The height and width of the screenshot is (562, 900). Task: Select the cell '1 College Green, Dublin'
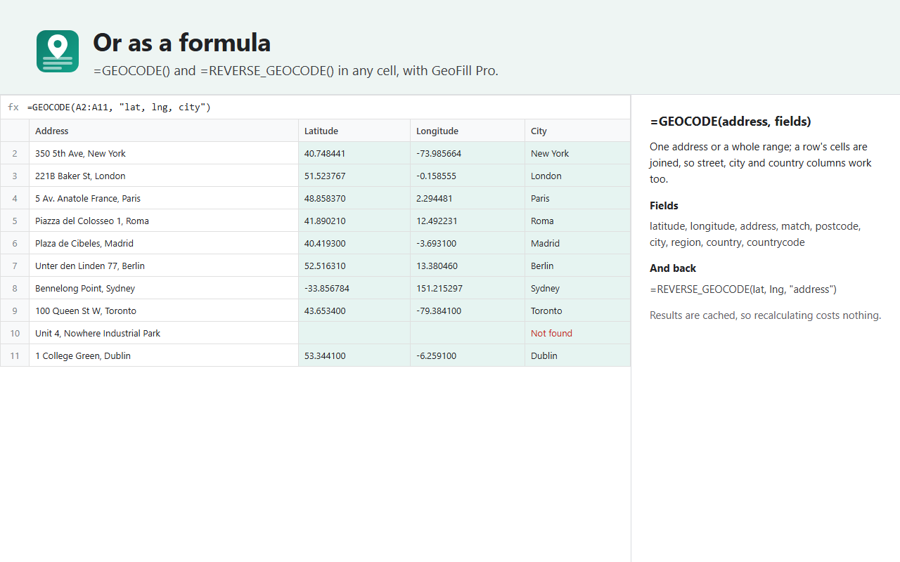164,355
